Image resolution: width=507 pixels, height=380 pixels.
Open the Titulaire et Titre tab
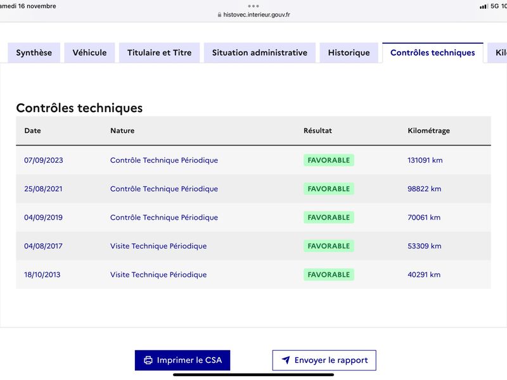tap(160, 53)
